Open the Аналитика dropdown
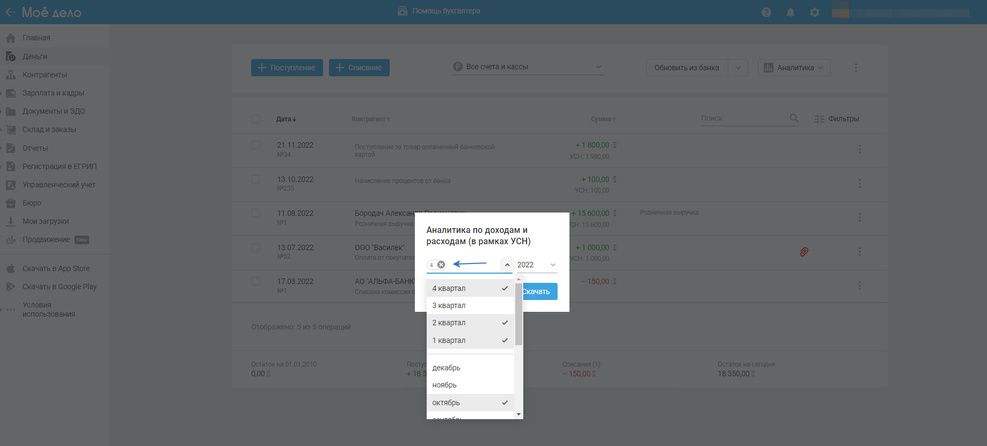The width and height of the screenshot is (987, 446). [794, 68]
